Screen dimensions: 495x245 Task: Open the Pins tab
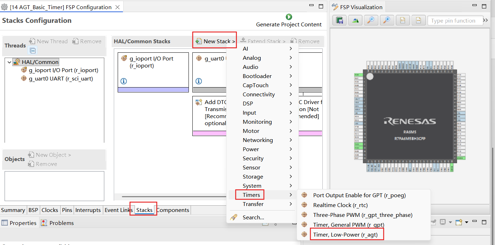coord(67,210)
